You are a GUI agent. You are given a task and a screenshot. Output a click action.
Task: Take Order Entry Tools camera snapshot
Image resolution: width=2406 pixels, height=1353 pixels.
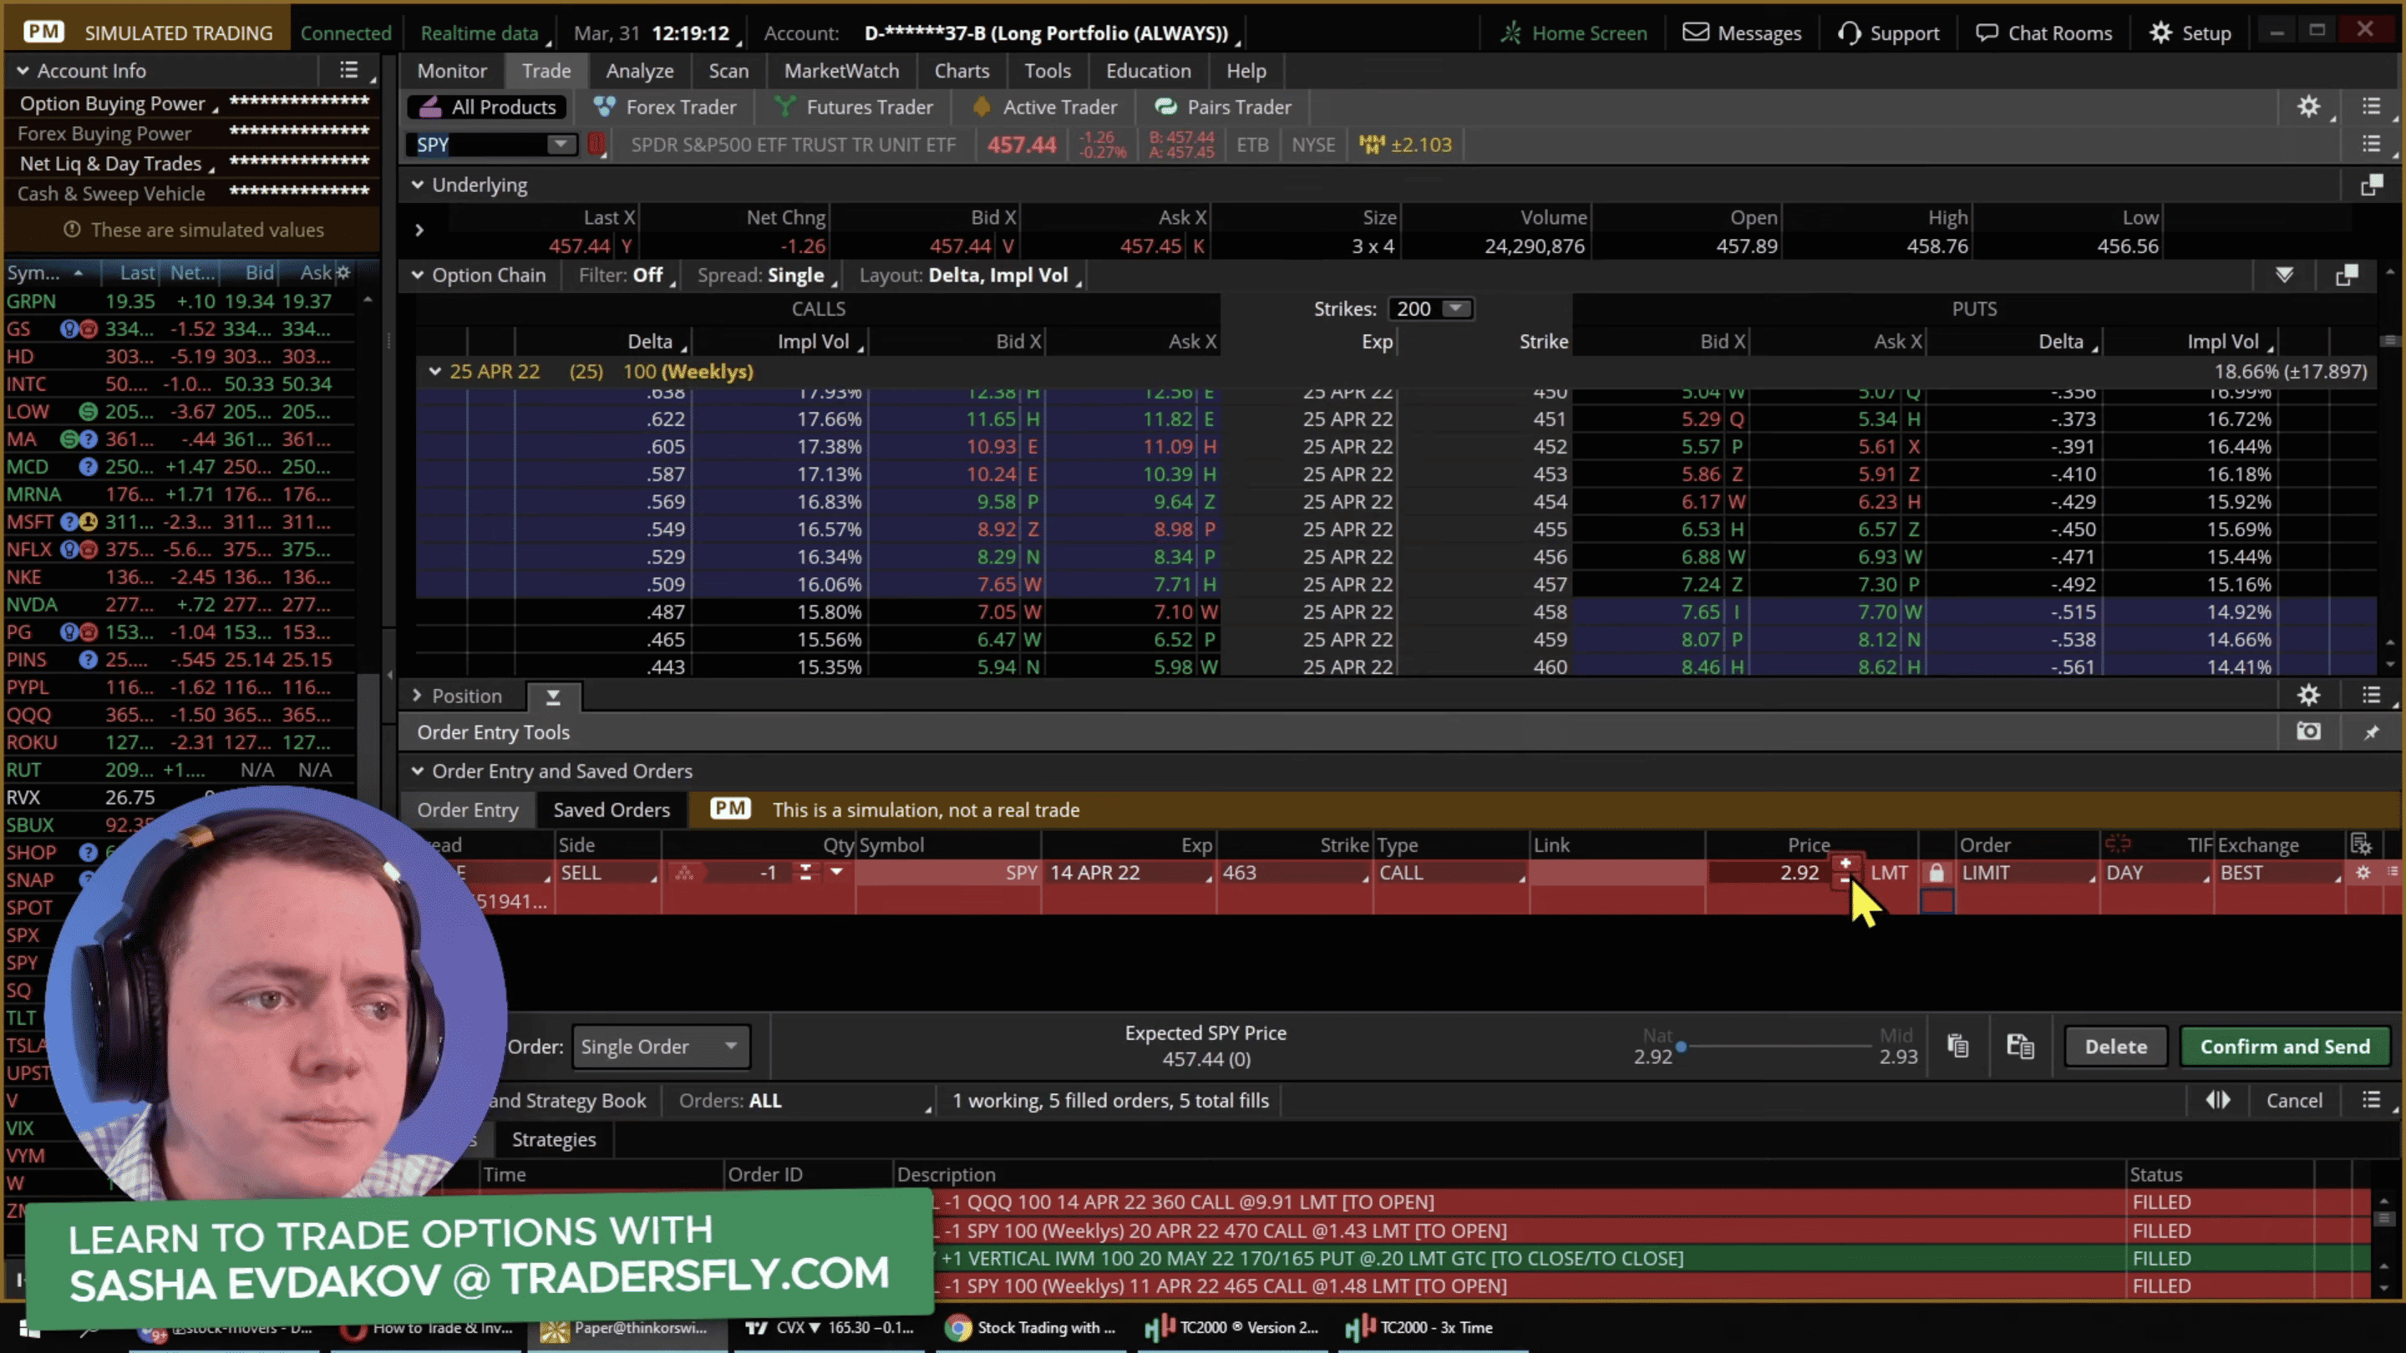tap(2309, 732)
